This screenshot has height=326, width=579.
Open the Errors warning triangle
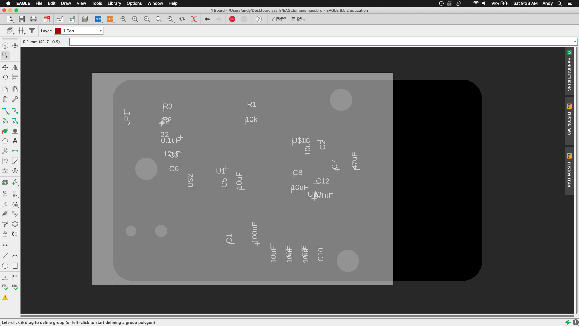(x=5, y=298)
